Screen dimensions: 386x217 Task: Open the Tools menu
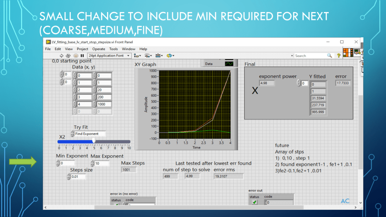113,49
